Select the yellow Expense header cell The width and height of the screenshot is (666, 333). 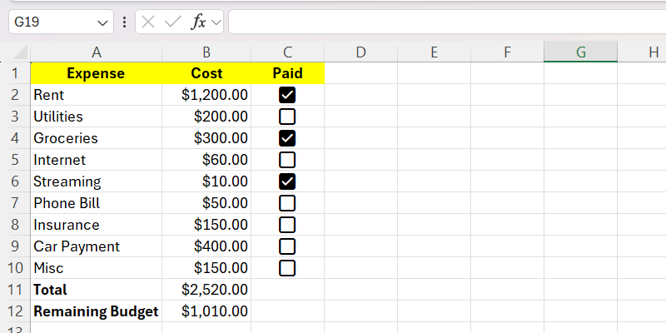[x=96, y=73]
